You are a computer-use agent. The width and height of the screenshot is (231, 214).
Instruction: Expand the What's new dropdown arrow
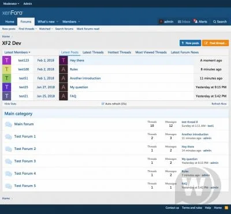[x=57, y=22]
